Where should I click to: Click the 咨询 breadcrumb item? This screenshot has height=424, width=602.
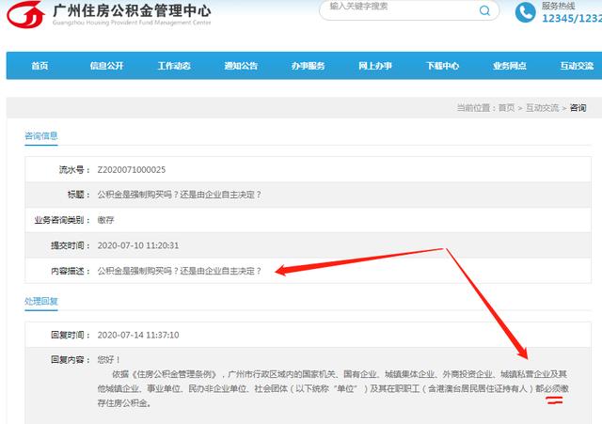(x=578, y=108)
